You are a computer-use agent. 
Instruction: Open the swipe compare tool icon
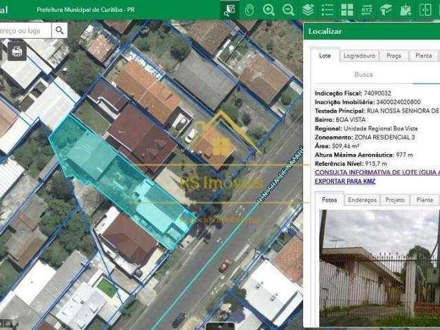pos(426,10)
